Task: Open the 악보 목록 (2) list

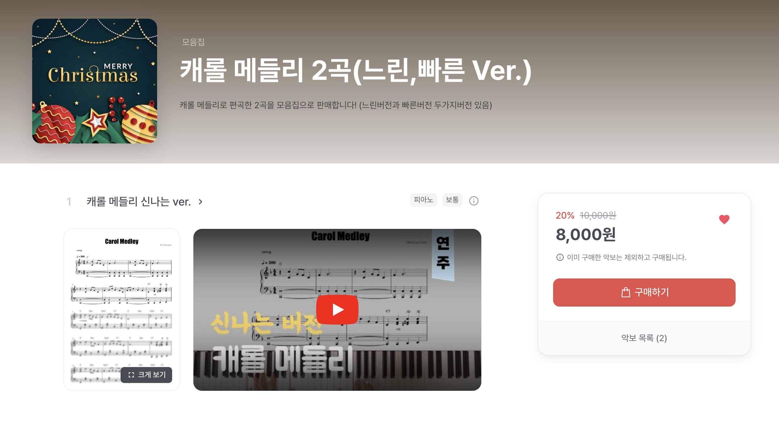Action: pos(644,338)
